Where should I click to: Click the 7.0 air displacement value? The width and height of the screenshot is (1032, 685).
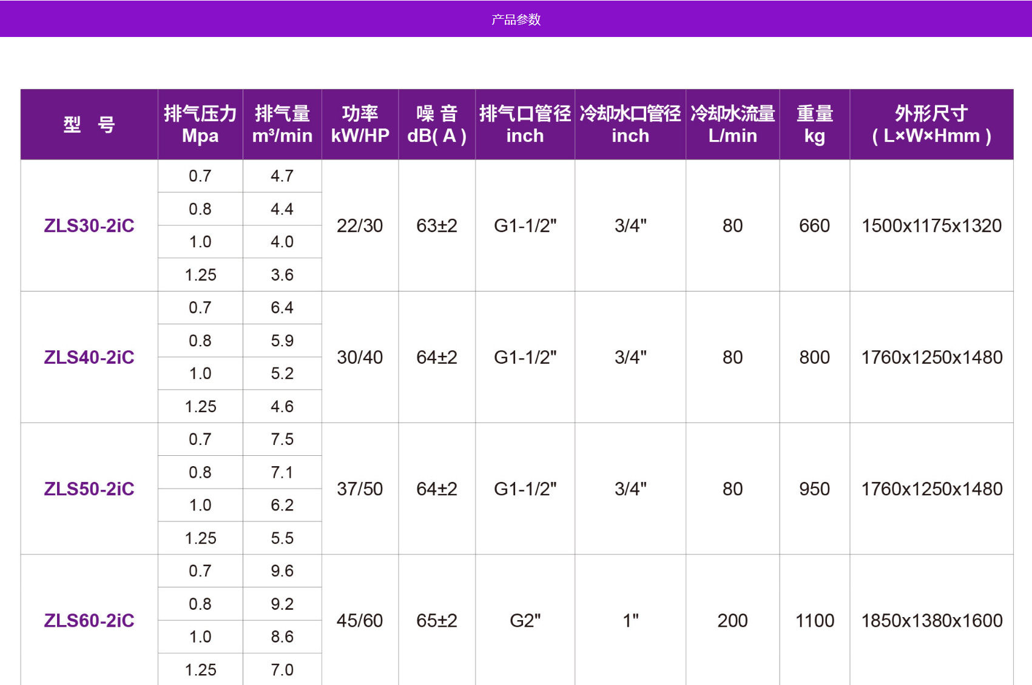(282, 669)
